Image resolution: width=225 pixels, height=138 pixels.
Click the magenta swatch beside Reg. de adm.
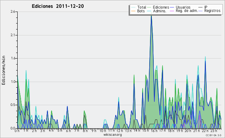172,11
